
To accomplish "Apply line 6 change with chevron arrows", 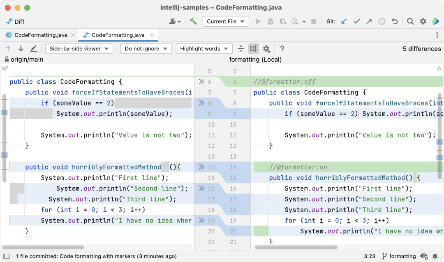I will 201,82.
